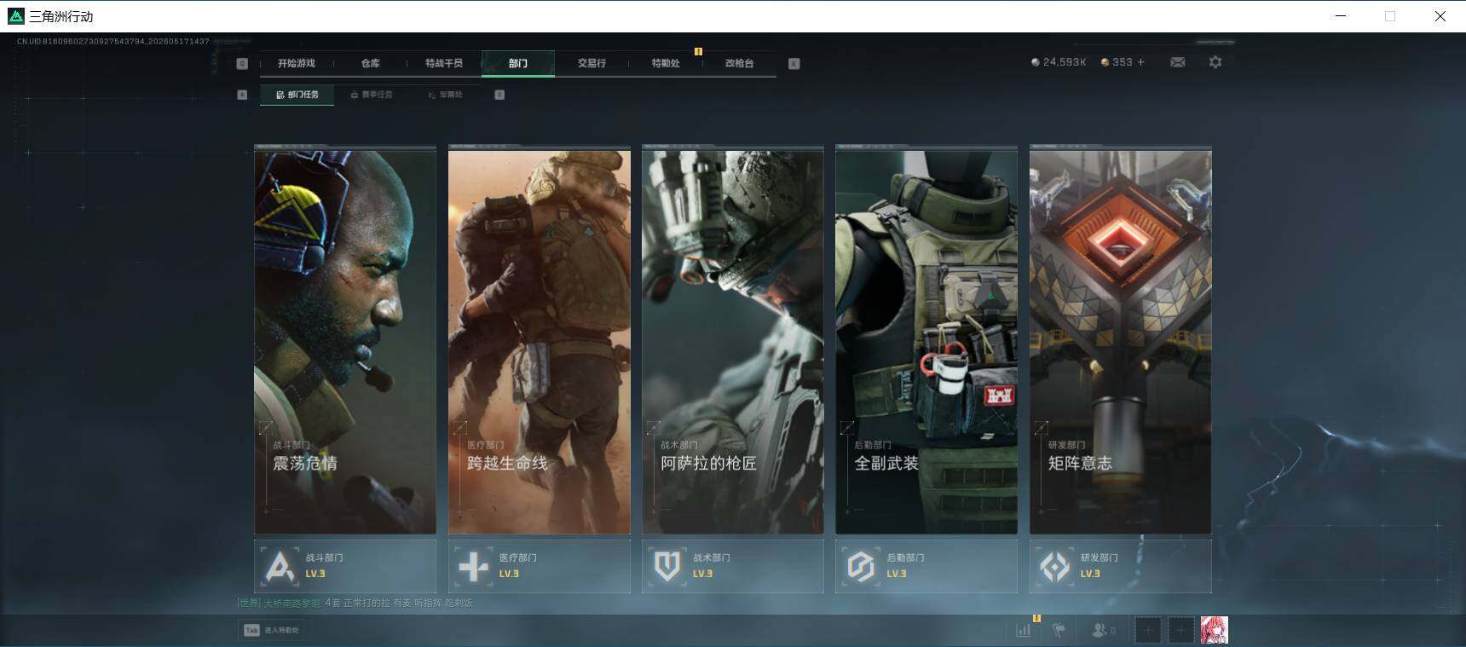Image resolution: width=1466 pixels, height=647 pixels.
Task: Click the 战术部门 shield emblem icon
Action: (667, 566)
